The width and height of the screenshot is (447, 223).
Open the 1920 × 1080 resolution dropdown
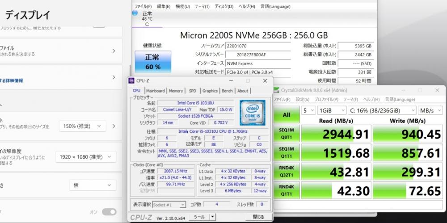(85, 157)
